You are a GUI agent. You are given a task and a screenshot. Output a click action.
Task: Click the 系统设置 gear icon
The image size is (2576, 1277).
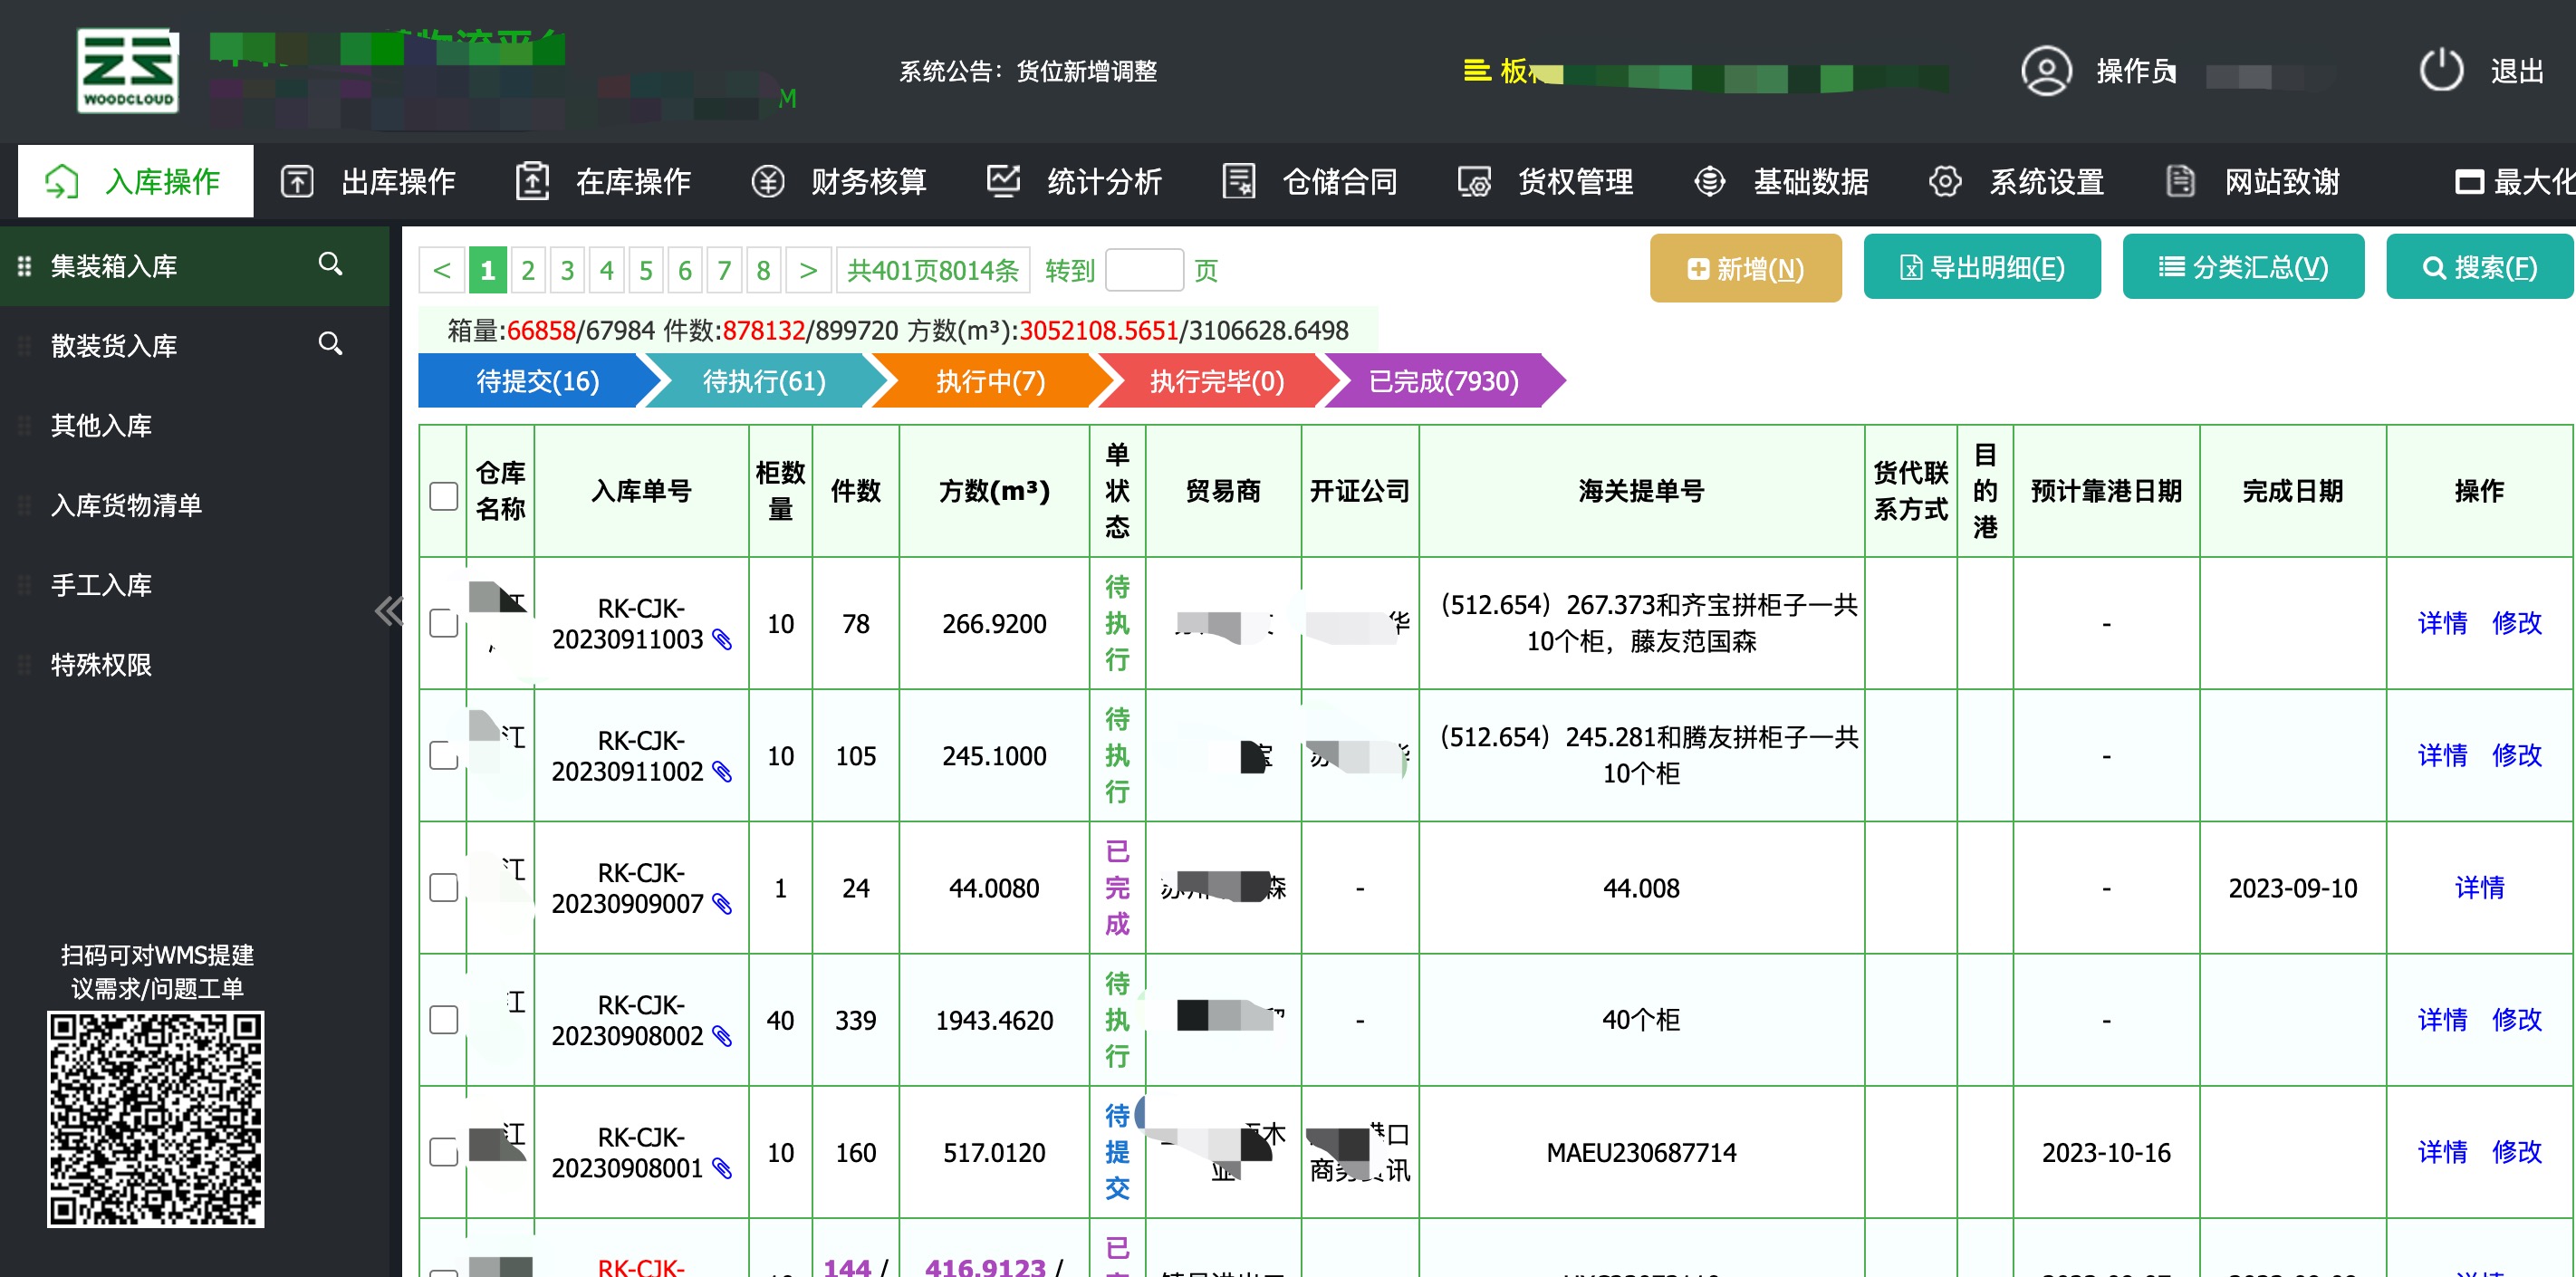pos(1945,182)
